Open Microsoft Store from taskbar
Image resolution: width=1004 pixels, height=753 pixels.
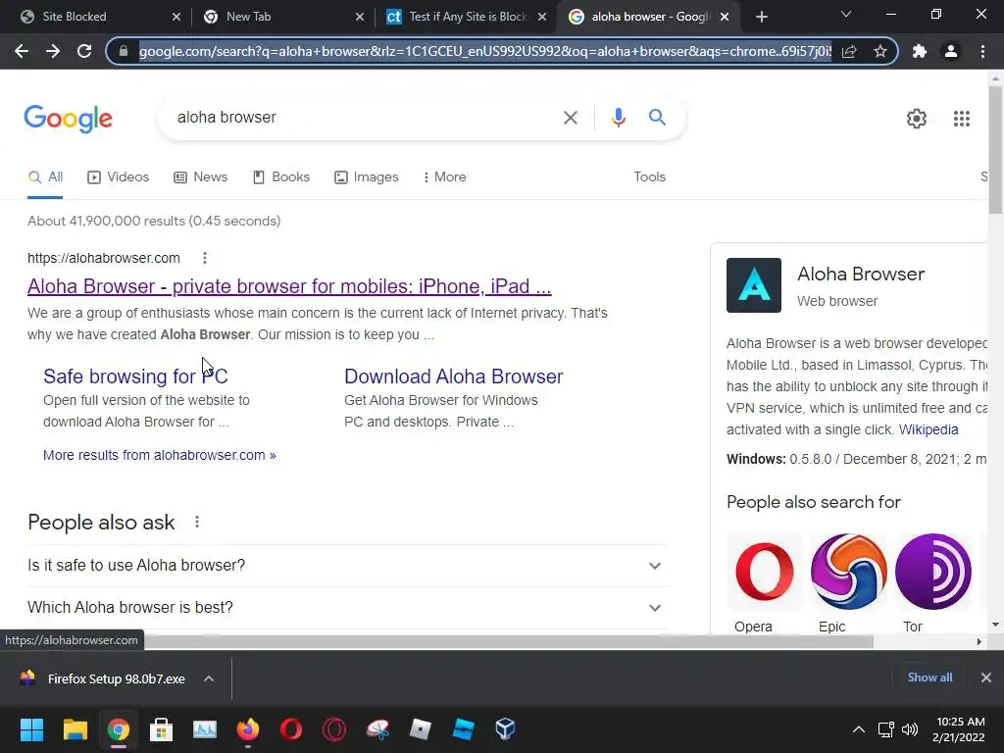[x=162, y=729]
